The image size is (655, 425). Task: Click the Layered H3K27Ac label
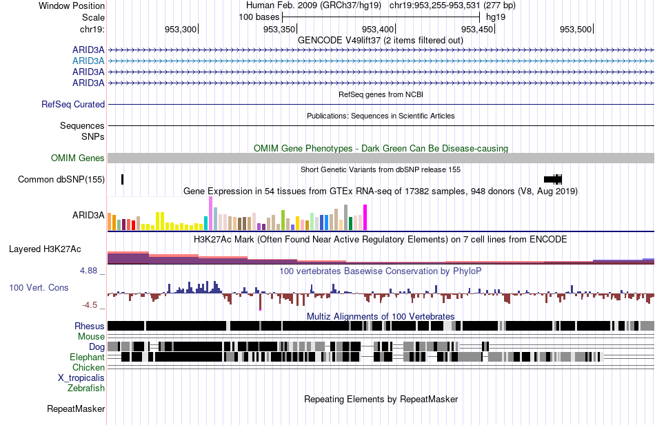(x=45, y=249)
